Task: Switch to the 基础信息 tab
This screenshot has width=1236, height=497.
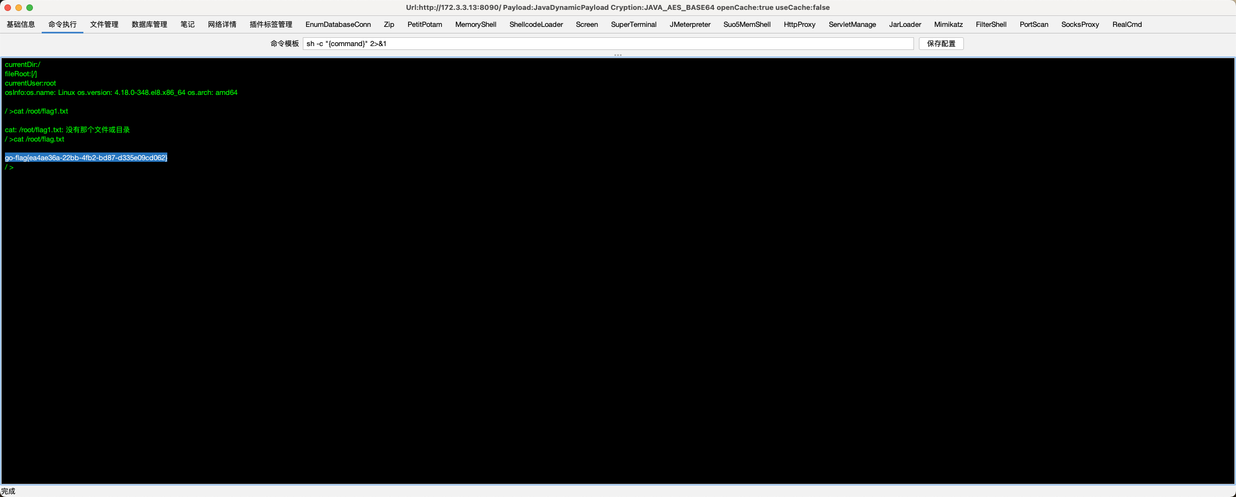Action: pos(21,25)
